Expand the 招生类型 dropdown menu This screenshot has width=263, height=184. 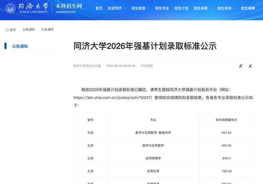coord(140,8)
